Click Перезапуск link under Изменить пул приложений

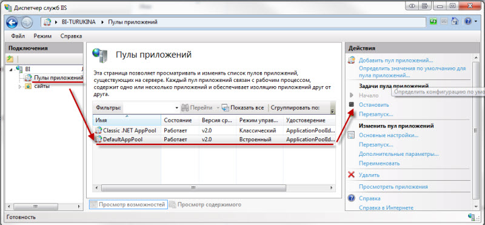pos(376,144)
